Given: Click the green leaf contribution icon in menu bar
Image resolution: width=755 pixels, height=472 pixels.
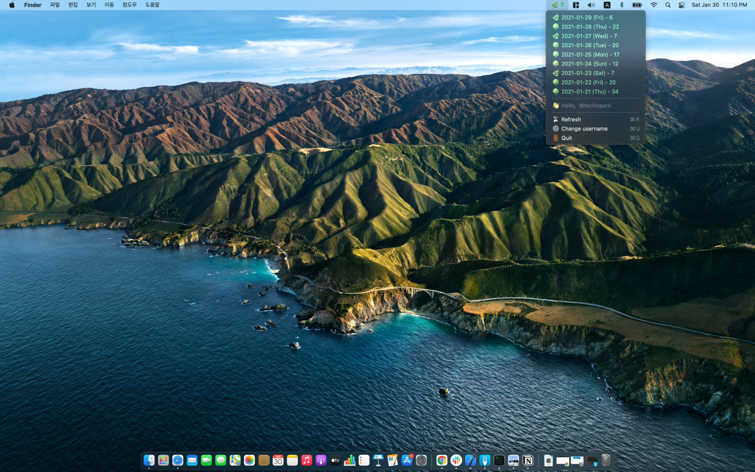Looking at the screenshot, I should (557, 5).
